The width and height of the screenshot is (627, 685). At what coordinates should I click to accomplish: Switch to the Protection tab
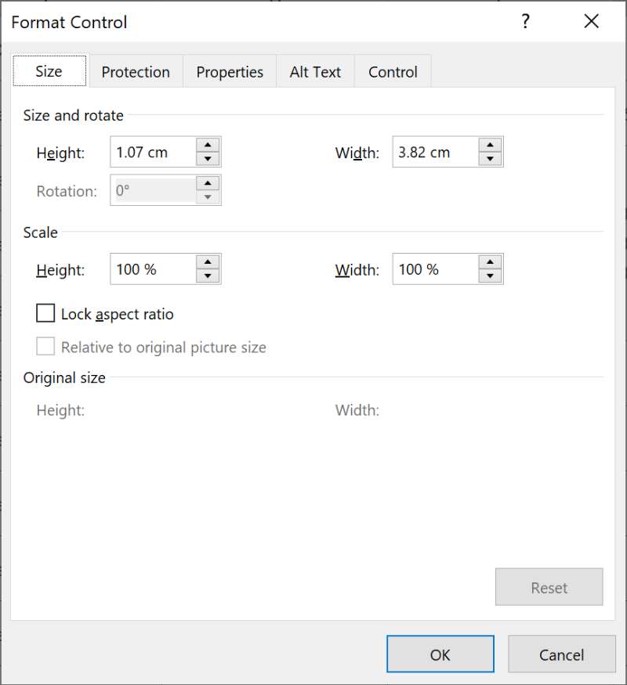(x=136, y=71)
